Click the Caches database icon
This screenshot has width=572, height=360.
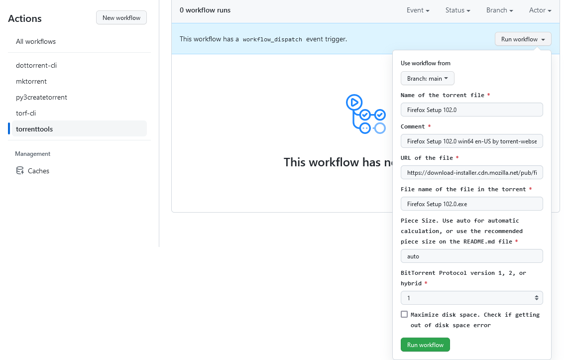coord(20,171)
